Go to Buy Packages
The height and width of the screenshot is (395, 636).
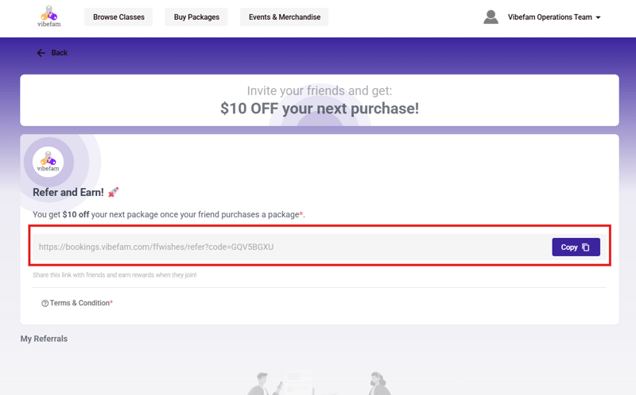196,17
